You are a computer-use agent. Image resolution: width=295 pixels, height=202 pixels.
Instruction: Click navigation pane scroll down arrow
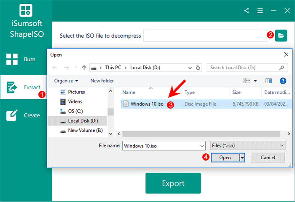tap(110, 134)
